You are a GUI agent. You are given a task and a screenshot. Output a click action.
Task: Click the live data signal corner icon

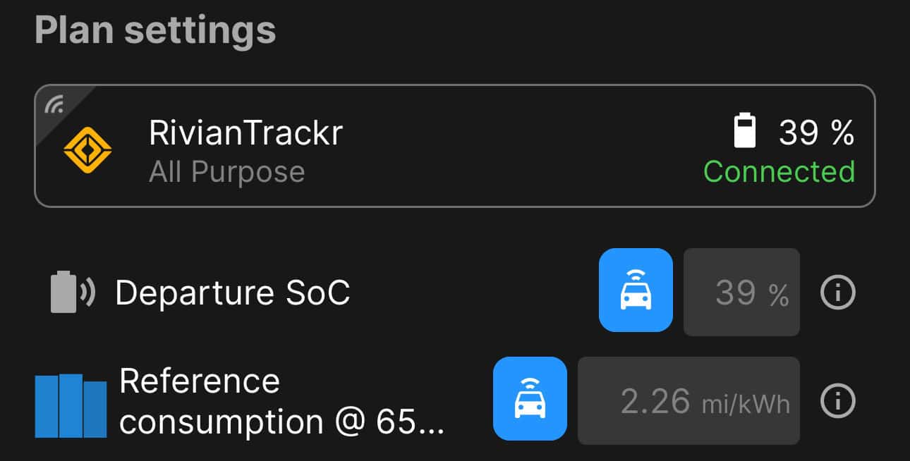pos(55,105)
